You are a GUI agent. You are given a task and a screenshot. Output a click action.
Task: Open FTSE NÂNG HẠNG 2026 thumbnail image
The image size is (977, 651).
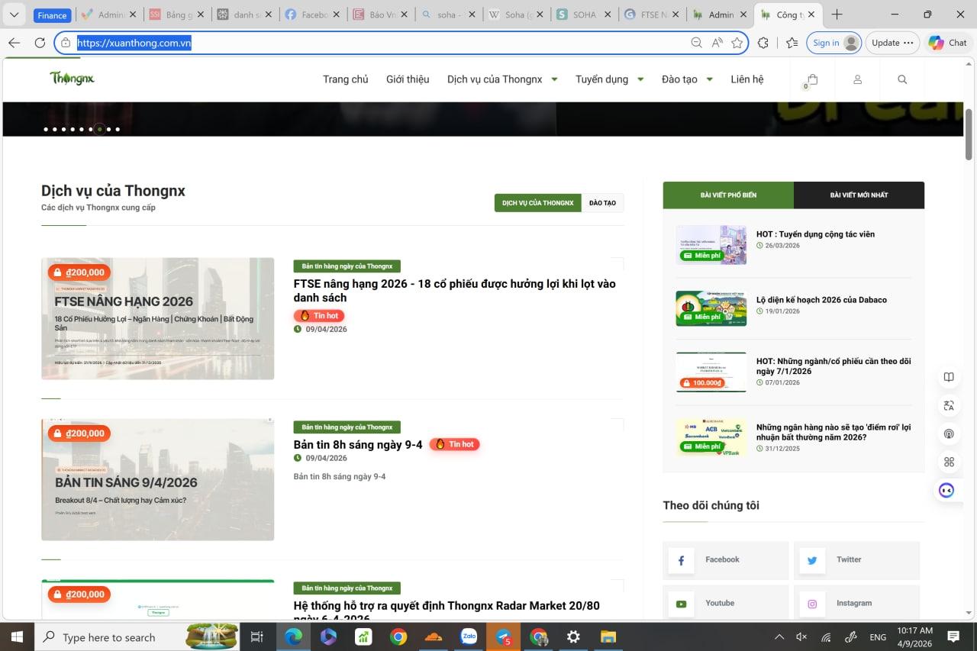(157, 318)
